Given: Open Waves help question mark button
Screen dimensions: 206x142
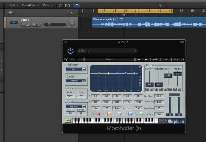Looking at the screenshot, I should tap(183, 60).
